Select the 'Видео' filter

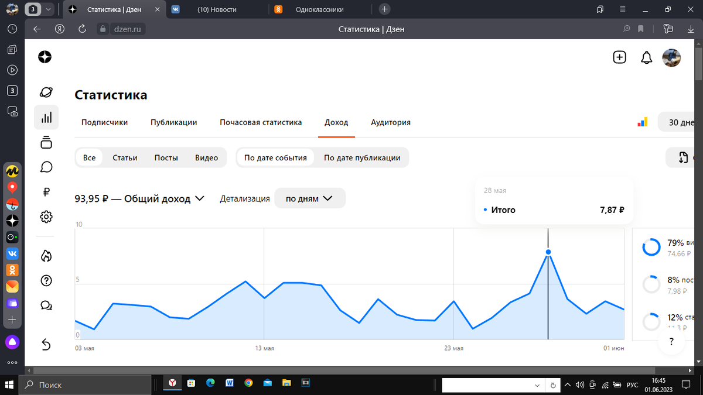[206, 157]
